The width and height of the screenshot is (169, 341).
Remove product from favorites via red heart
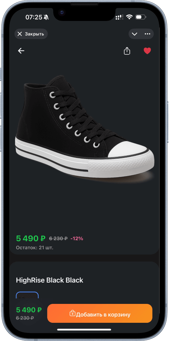(147, 51)
